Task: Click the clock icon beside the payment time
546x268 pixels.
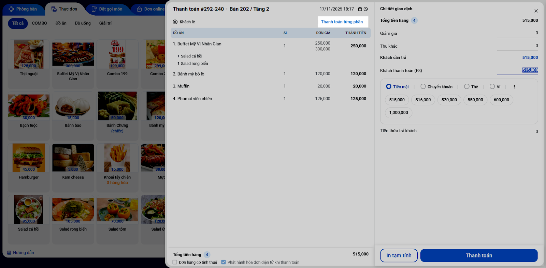Action: click(366, 9)
